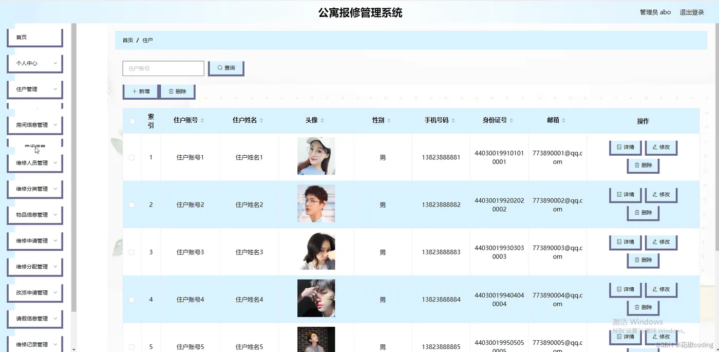Check the checkbox for row 住户账号1
719x352 pixels.
[x=132, y=157]
